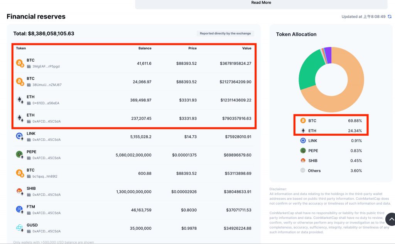Open BTC wallet address bc1quq...hh89l2
The image size is (395, 244).
(x=45, y=177)
